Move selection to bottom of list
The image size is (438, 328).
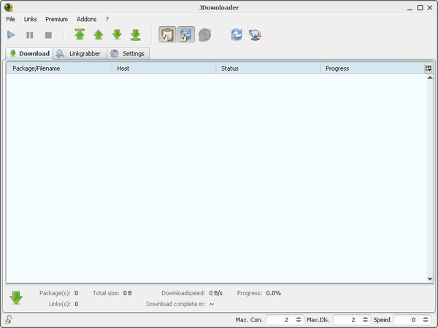pyautogui.click(x=136, y=34)
